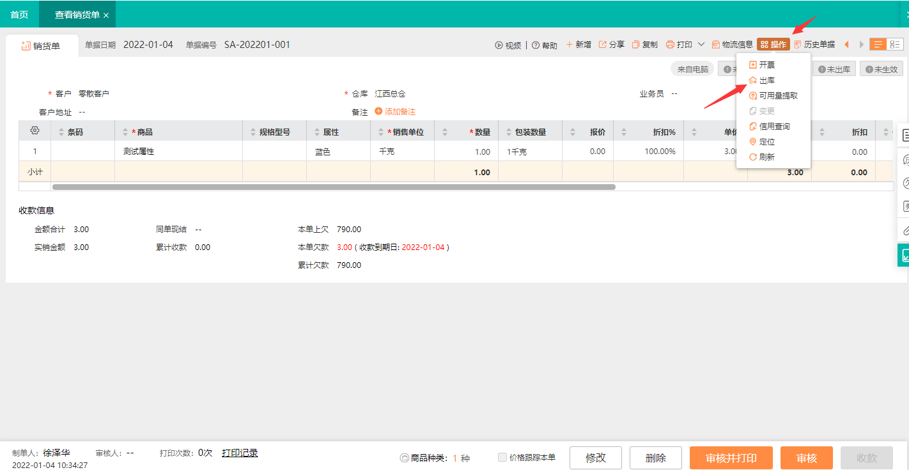909x470 pixels.
Task: Open 帮助 via the question mark icon
Action: pyautogui.click(x=536, y=45)
